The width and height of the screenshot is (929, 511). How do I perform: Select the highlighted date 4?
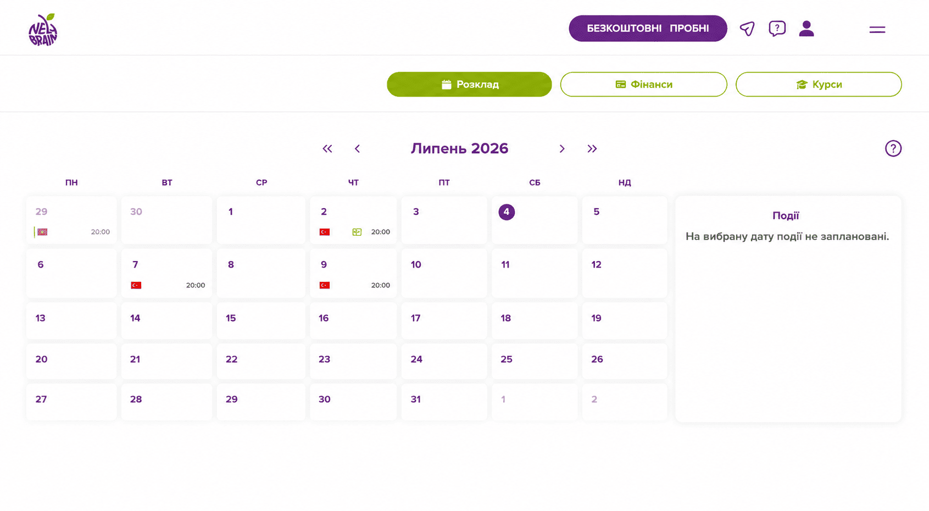tap(507, 212)
